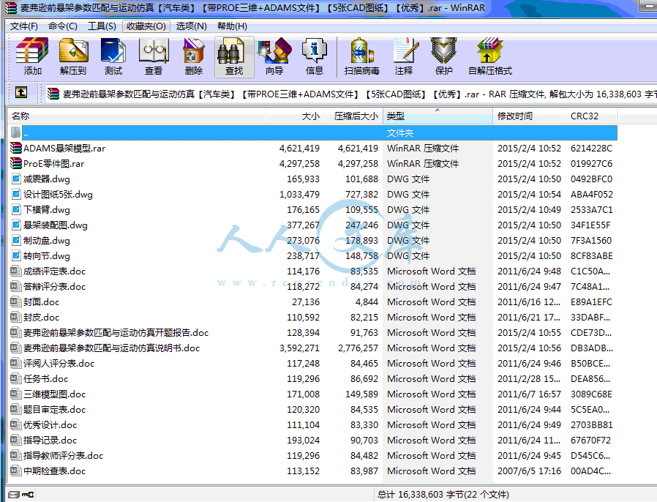Select file 指导教师评分表.doc
Viewport: 657px width, 502px height.
pos(63,455)
